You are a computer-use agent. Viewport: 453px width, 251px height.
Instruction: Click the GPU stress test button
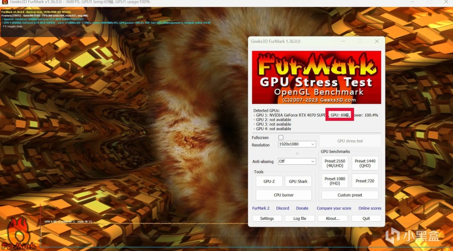point(350,141)
